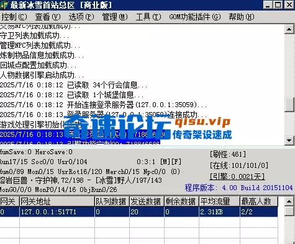
Task: Click the log panel scroll-down arrow
Action: click(x=289, y=141)
